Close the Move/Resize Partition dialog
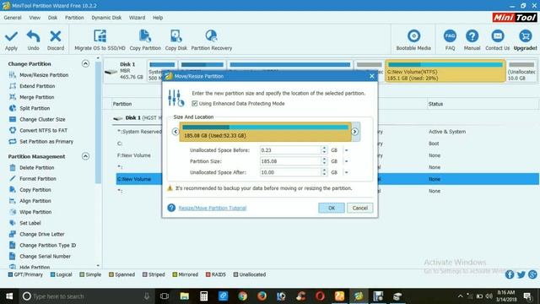 point(371,76)
